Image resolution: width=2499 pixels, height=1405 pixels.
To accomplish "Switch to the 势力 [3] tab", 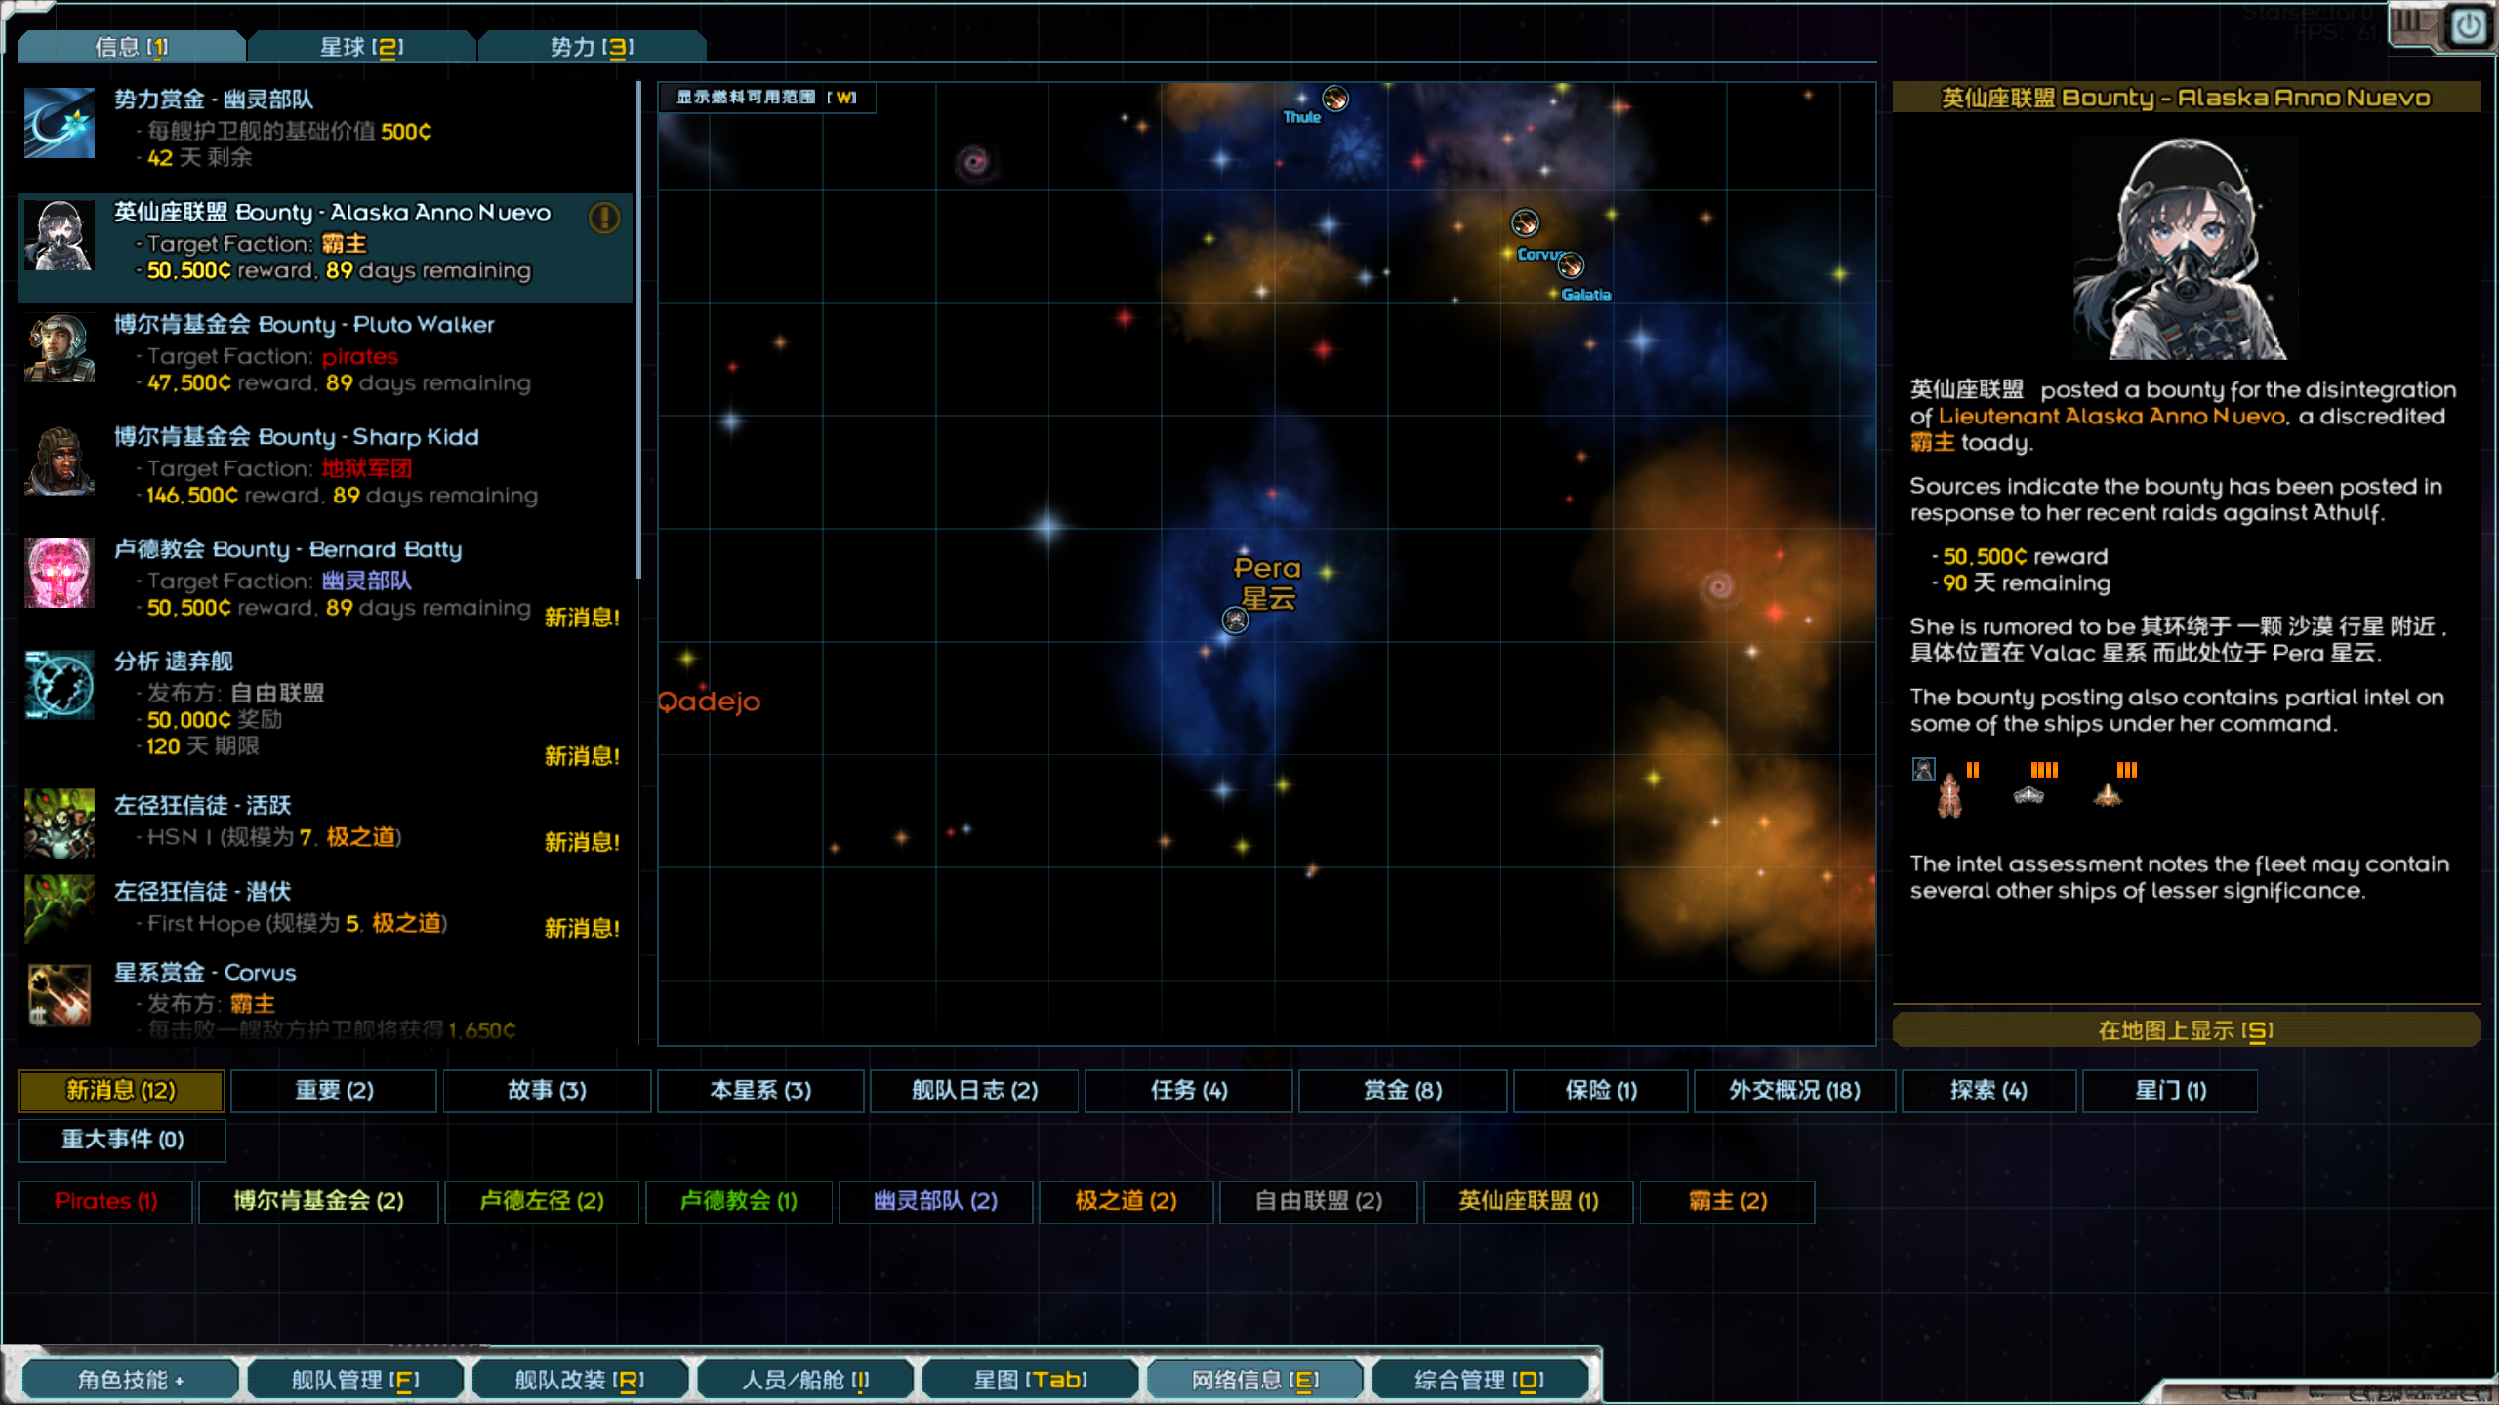I will (x=592, y=47).
